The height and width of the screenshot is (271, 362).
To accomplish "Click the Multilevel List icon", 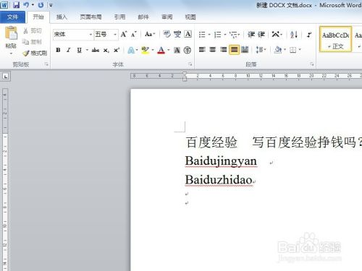I will 234,35.
